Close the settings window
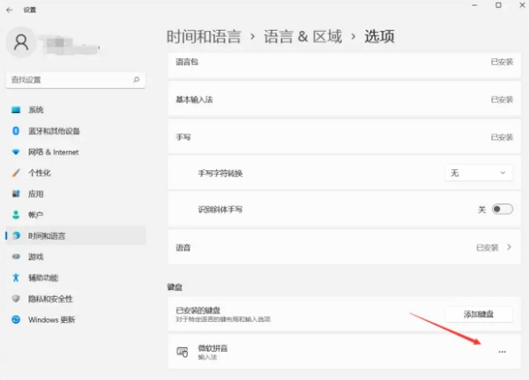This screenshot has width=529, height=380. click(x=522, y=5)
